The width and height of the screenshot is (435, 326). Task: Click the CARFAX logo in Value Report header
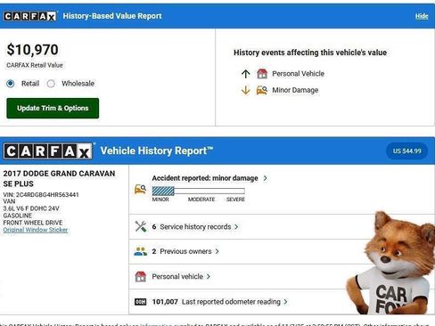(x=30, y=16)
